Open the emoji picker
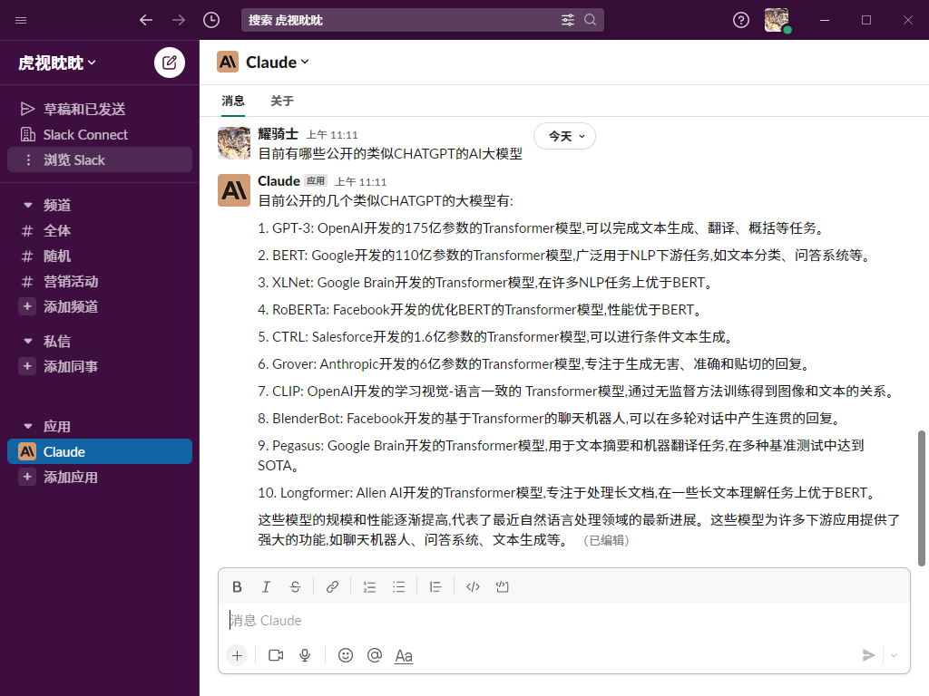929x696 pixels. pyautogui.click(x=346, y=655)
